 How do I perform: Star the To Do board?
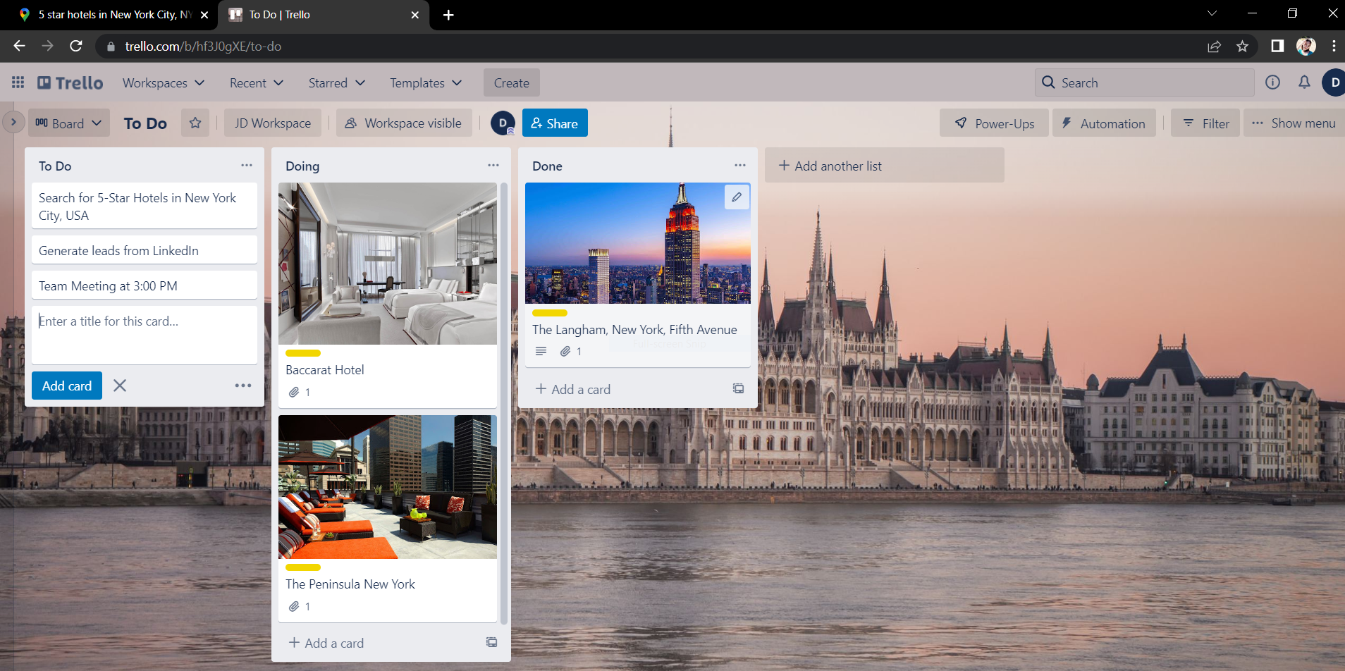click(x=195, y=123)
